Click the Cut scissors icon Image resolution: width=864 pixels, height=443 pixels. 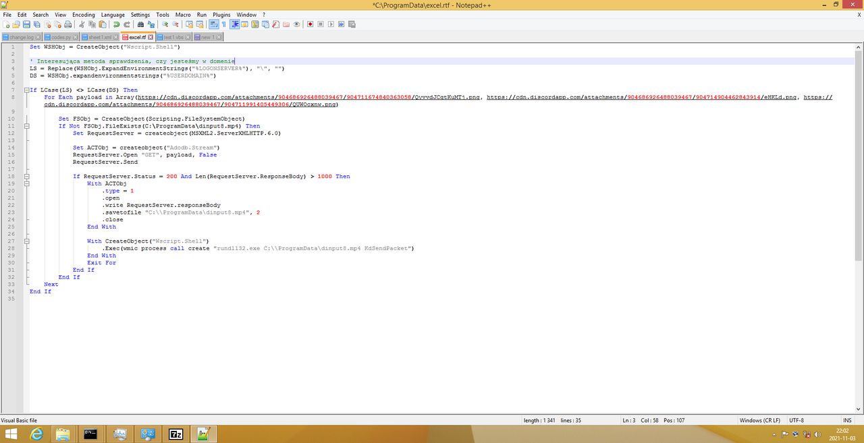pos(82,24)
